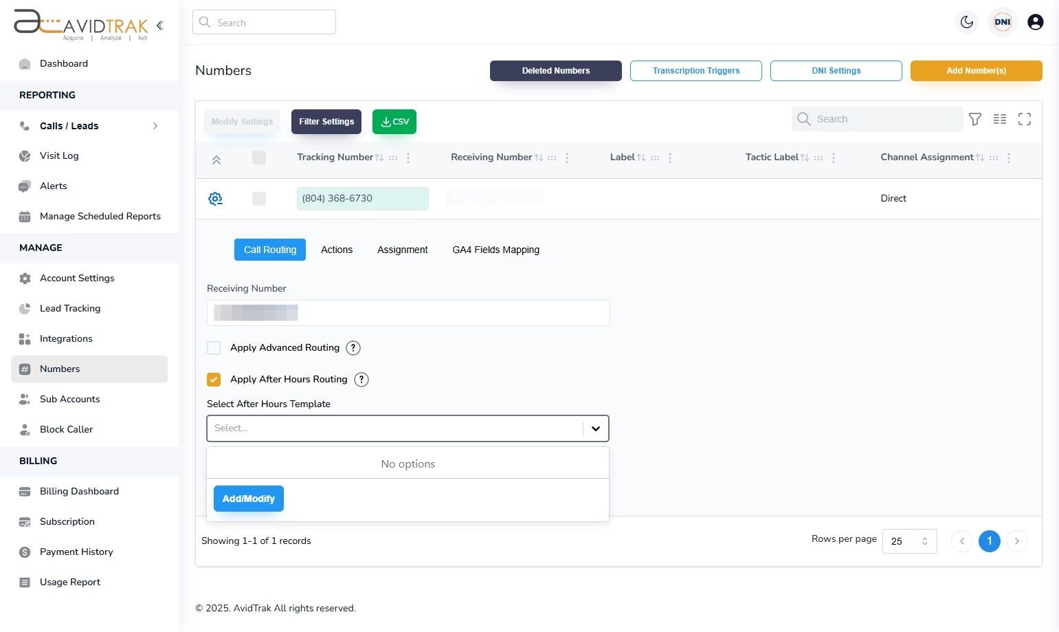Open DNI Settings

836,71
